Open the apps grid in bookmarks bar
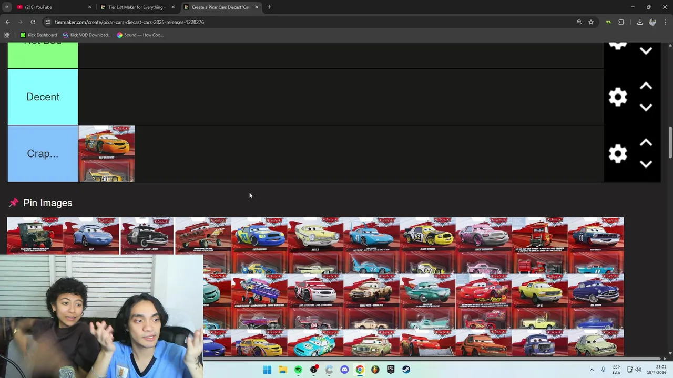 (x=7, y=35)
